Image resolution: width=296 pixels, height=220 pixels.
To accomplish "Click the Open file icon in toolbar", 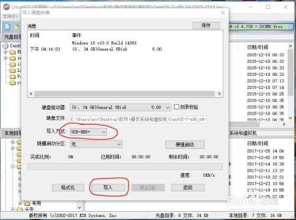I will (x=16, y=27).
